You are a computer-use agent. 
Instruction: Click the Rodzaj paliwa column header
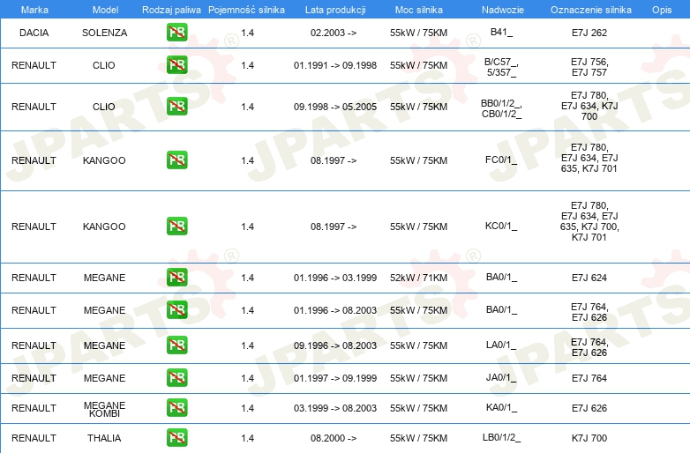[171, 9]
